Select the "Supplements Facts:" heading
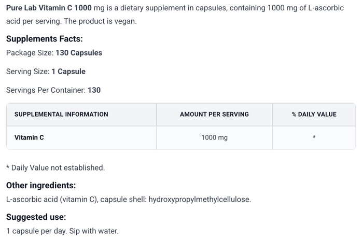The image size is (363, 240). point(44,39)
